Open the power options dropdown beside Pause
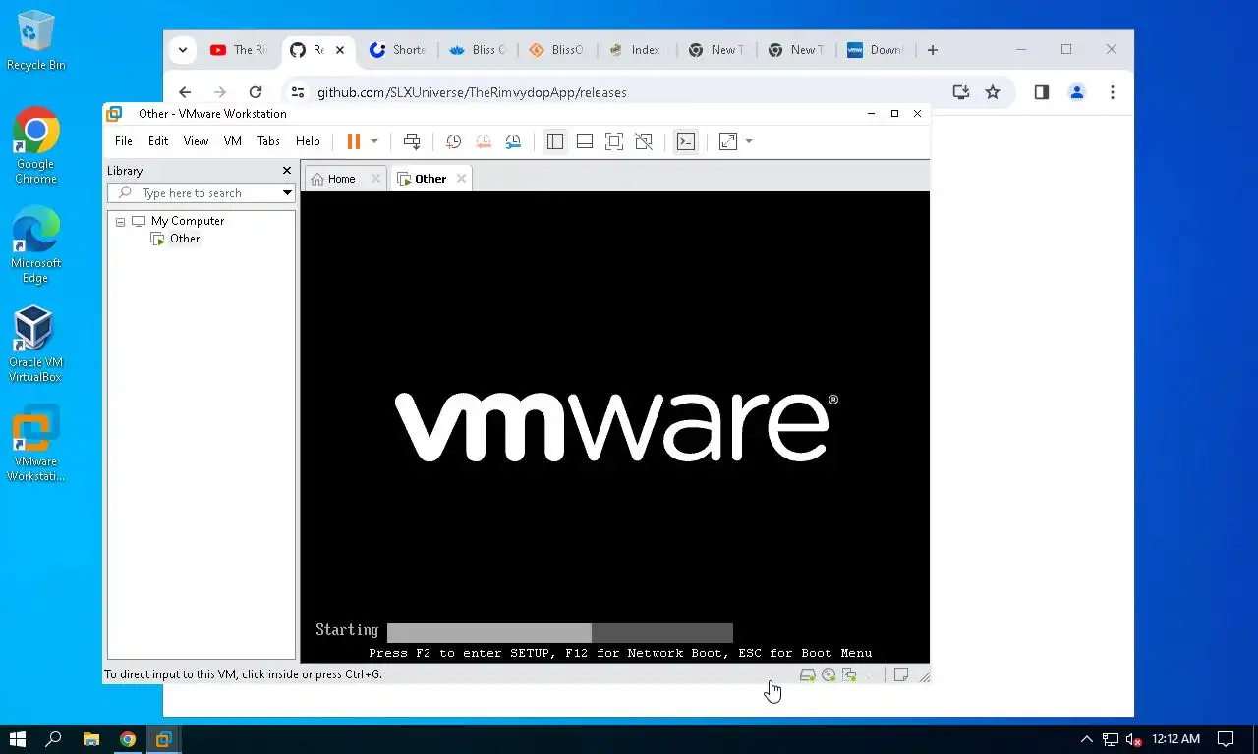 [373, 141]
